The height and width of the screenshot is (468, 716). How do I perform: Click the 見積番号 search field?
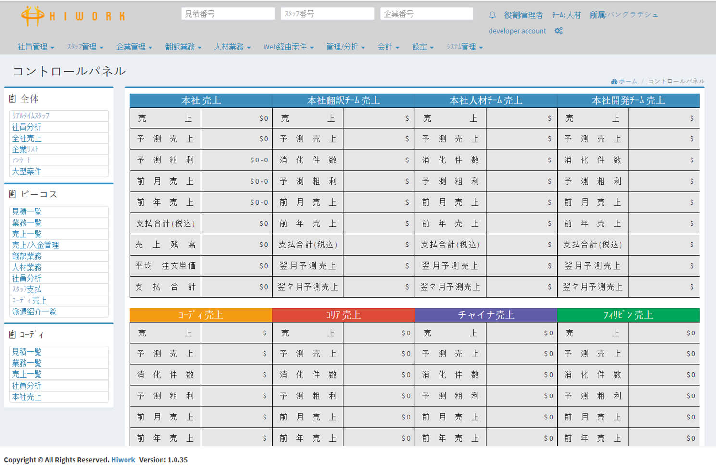pos(228,14)
